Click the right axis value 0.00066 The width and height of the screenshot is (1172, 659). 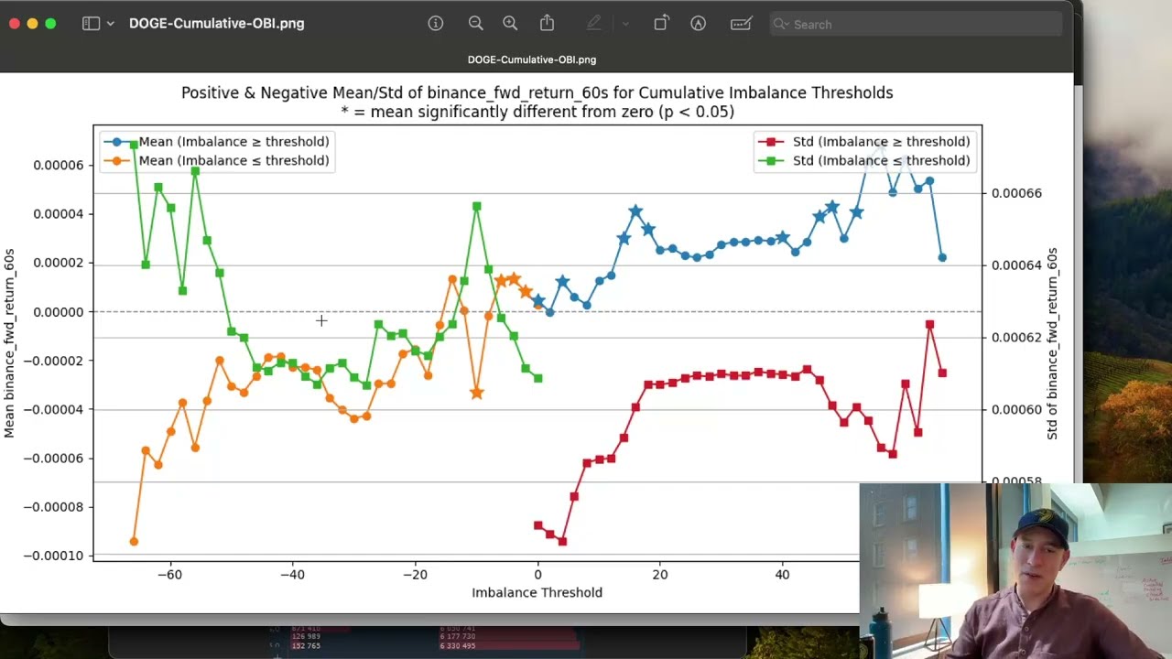pyautogui.click(x=1016, y=193)
